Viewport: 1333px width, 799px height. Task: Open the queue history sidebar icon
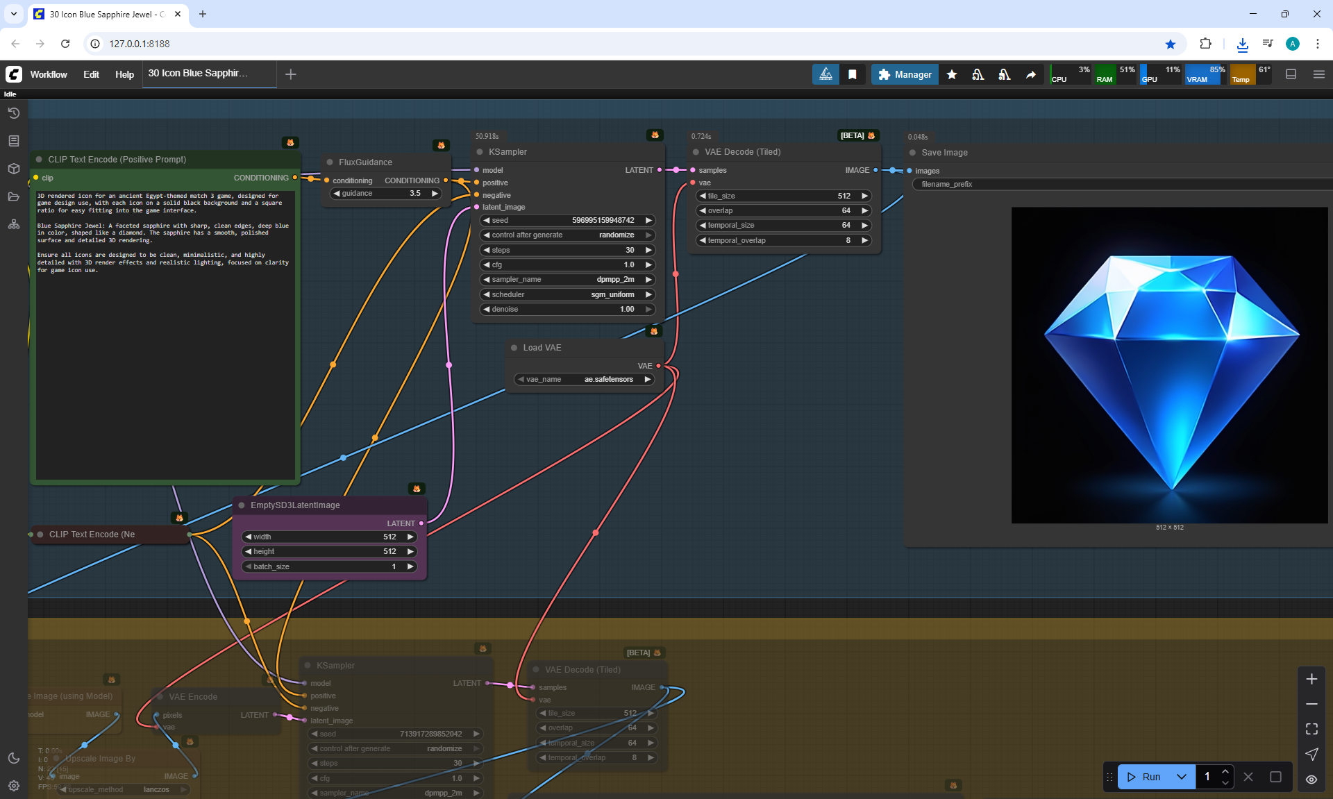14,113
